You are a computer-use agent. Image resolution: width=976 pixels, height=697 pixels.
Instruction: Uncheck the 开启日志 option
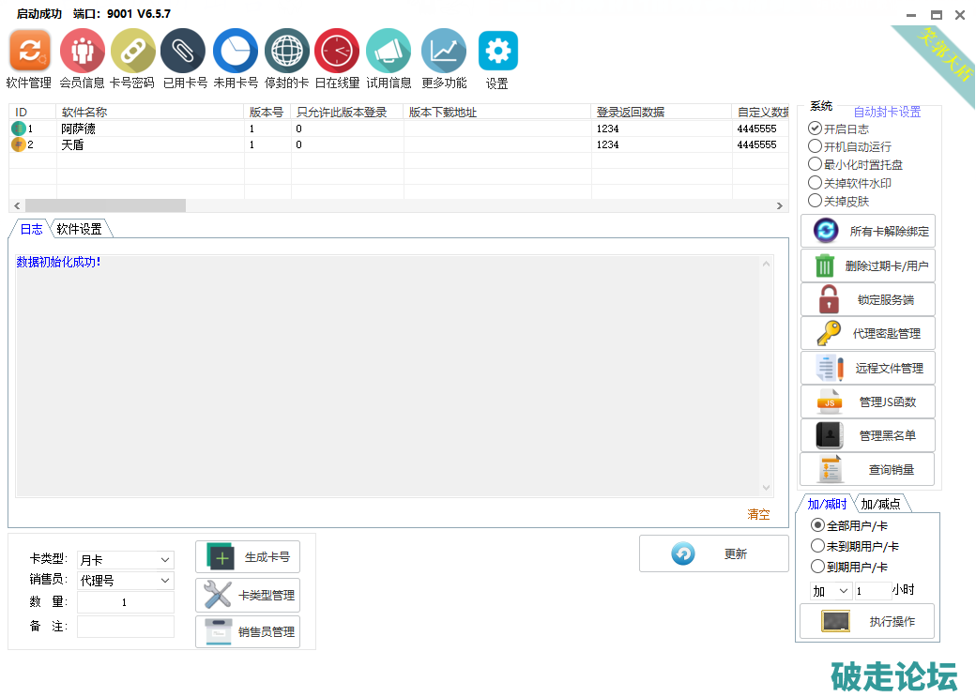(815, 129)
